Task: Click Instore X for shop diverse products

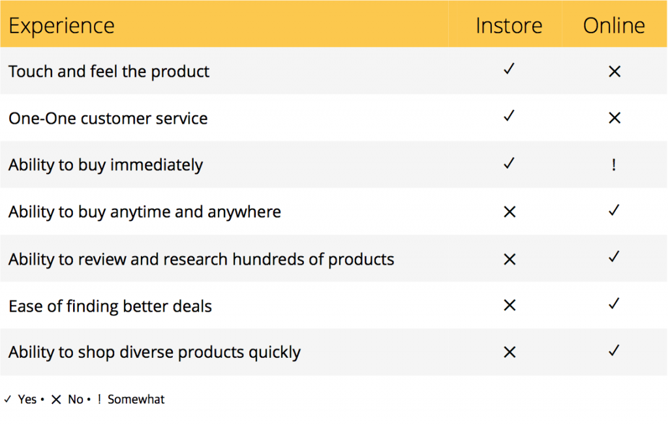Action: point(509,352)
